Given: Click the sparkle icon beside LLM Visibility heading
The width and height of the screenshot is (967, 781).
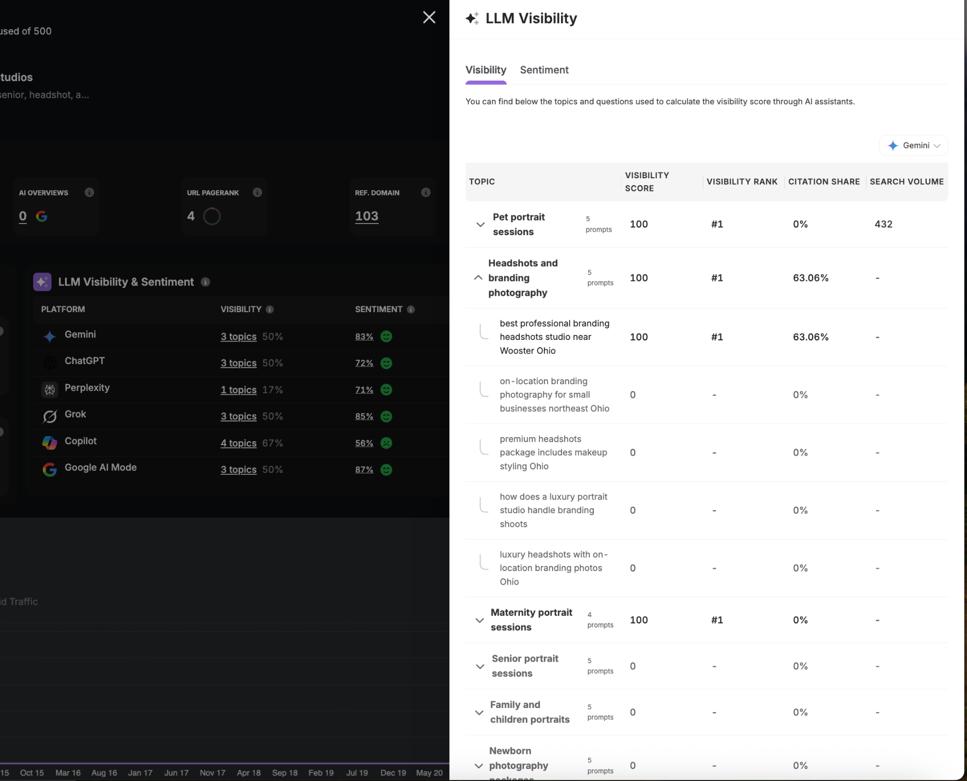Looking at the screenshot, I should pos(472,18).
